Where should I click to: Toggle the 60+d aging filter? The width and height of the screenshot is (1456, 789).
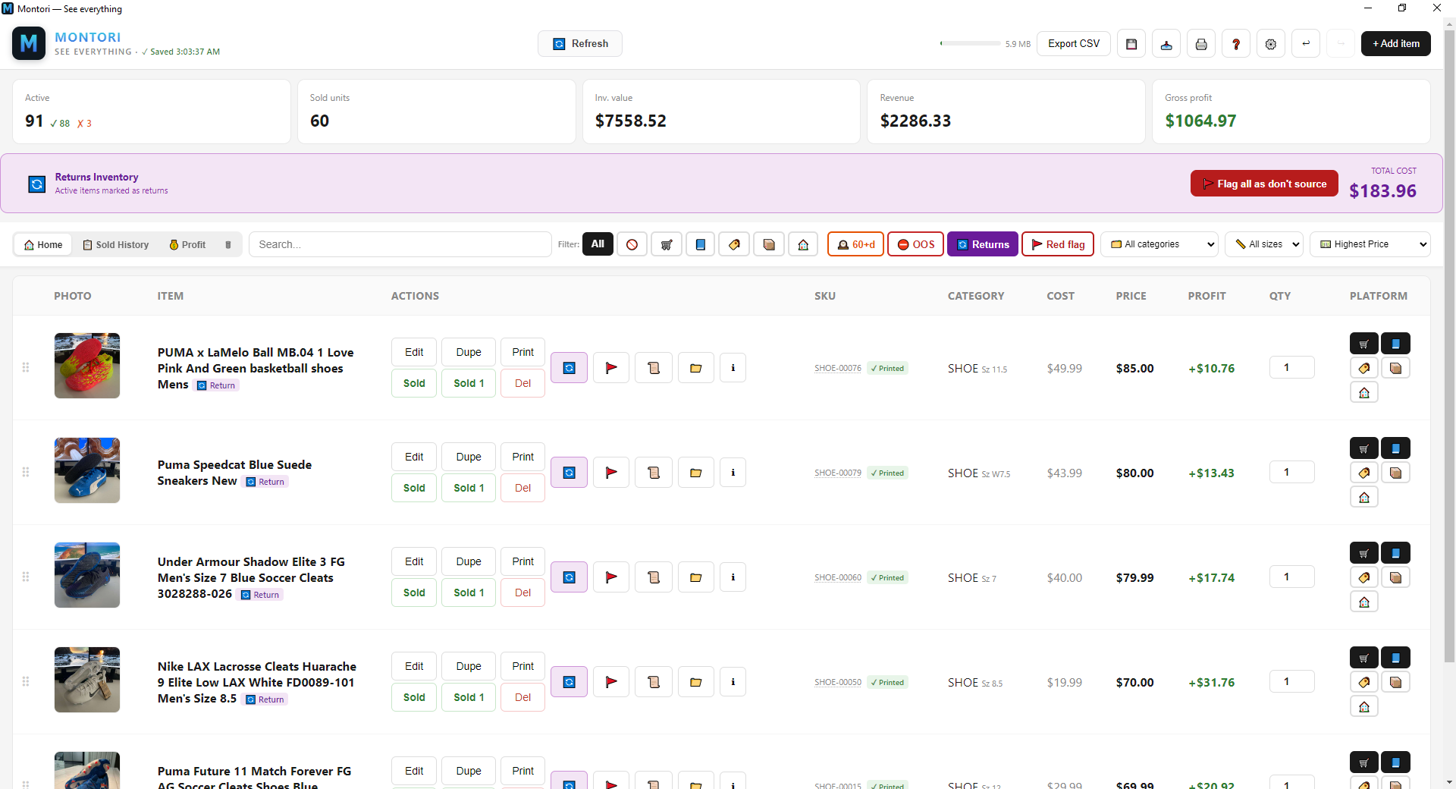(855, 244)
